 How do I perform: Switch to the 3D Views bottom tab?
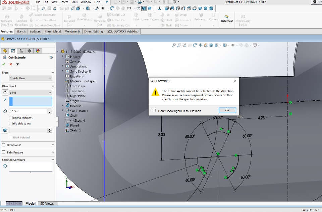click(47, 203)
